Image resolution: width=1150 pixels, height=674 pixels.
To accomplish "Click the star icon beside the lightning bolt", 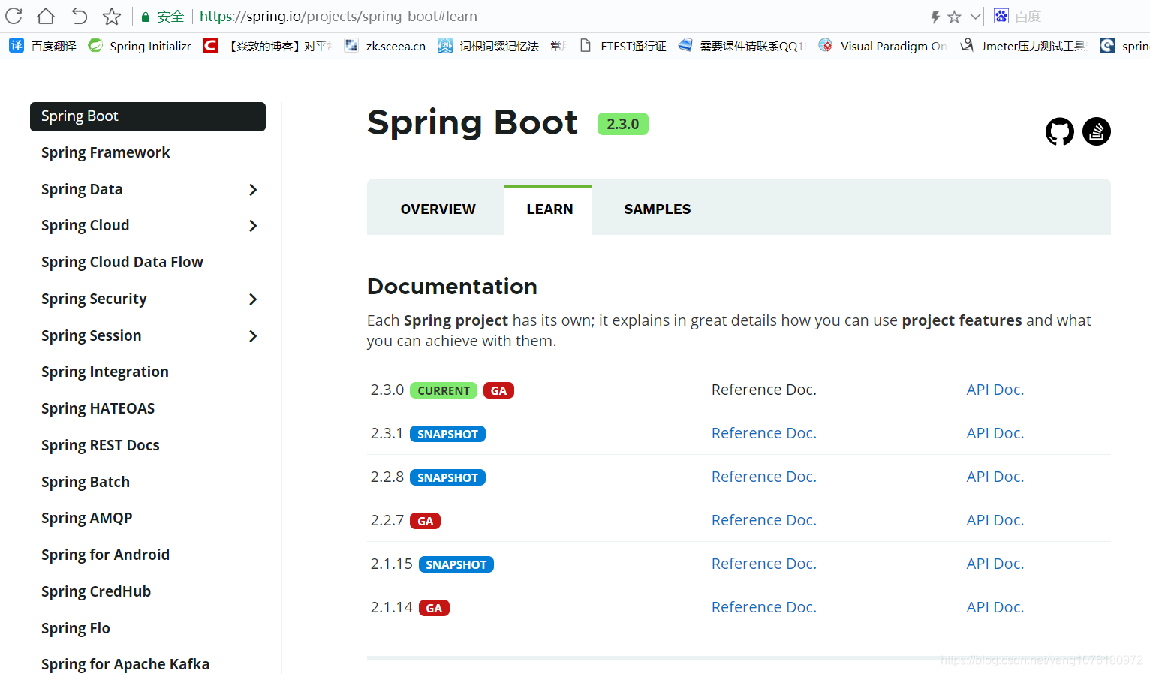I will click(954, 17).
